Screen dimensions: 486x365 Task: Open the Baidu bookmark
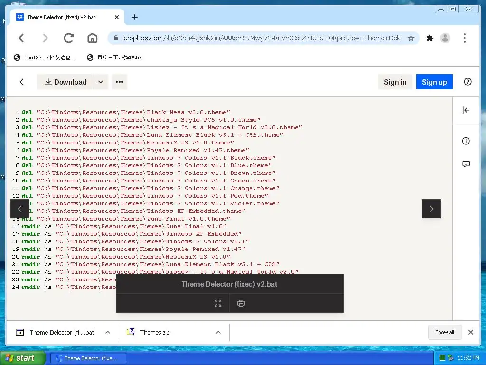pyautogui.click(x=114, y=58)
